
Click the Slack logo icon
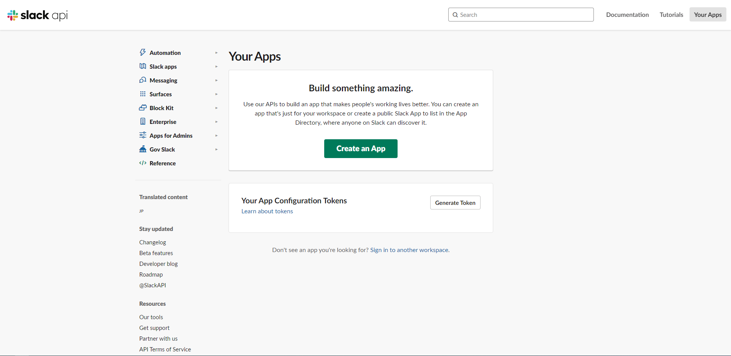tap(13, 15)
